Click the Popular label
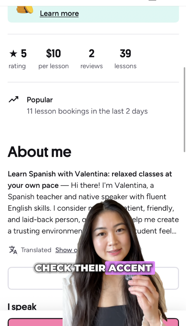Viewport: 186px width, 326px height. tap(40, 100)
